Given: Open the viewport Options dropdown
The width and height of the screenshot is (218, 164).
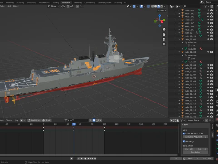Looking at the screenshot, I should pos(162,10).
